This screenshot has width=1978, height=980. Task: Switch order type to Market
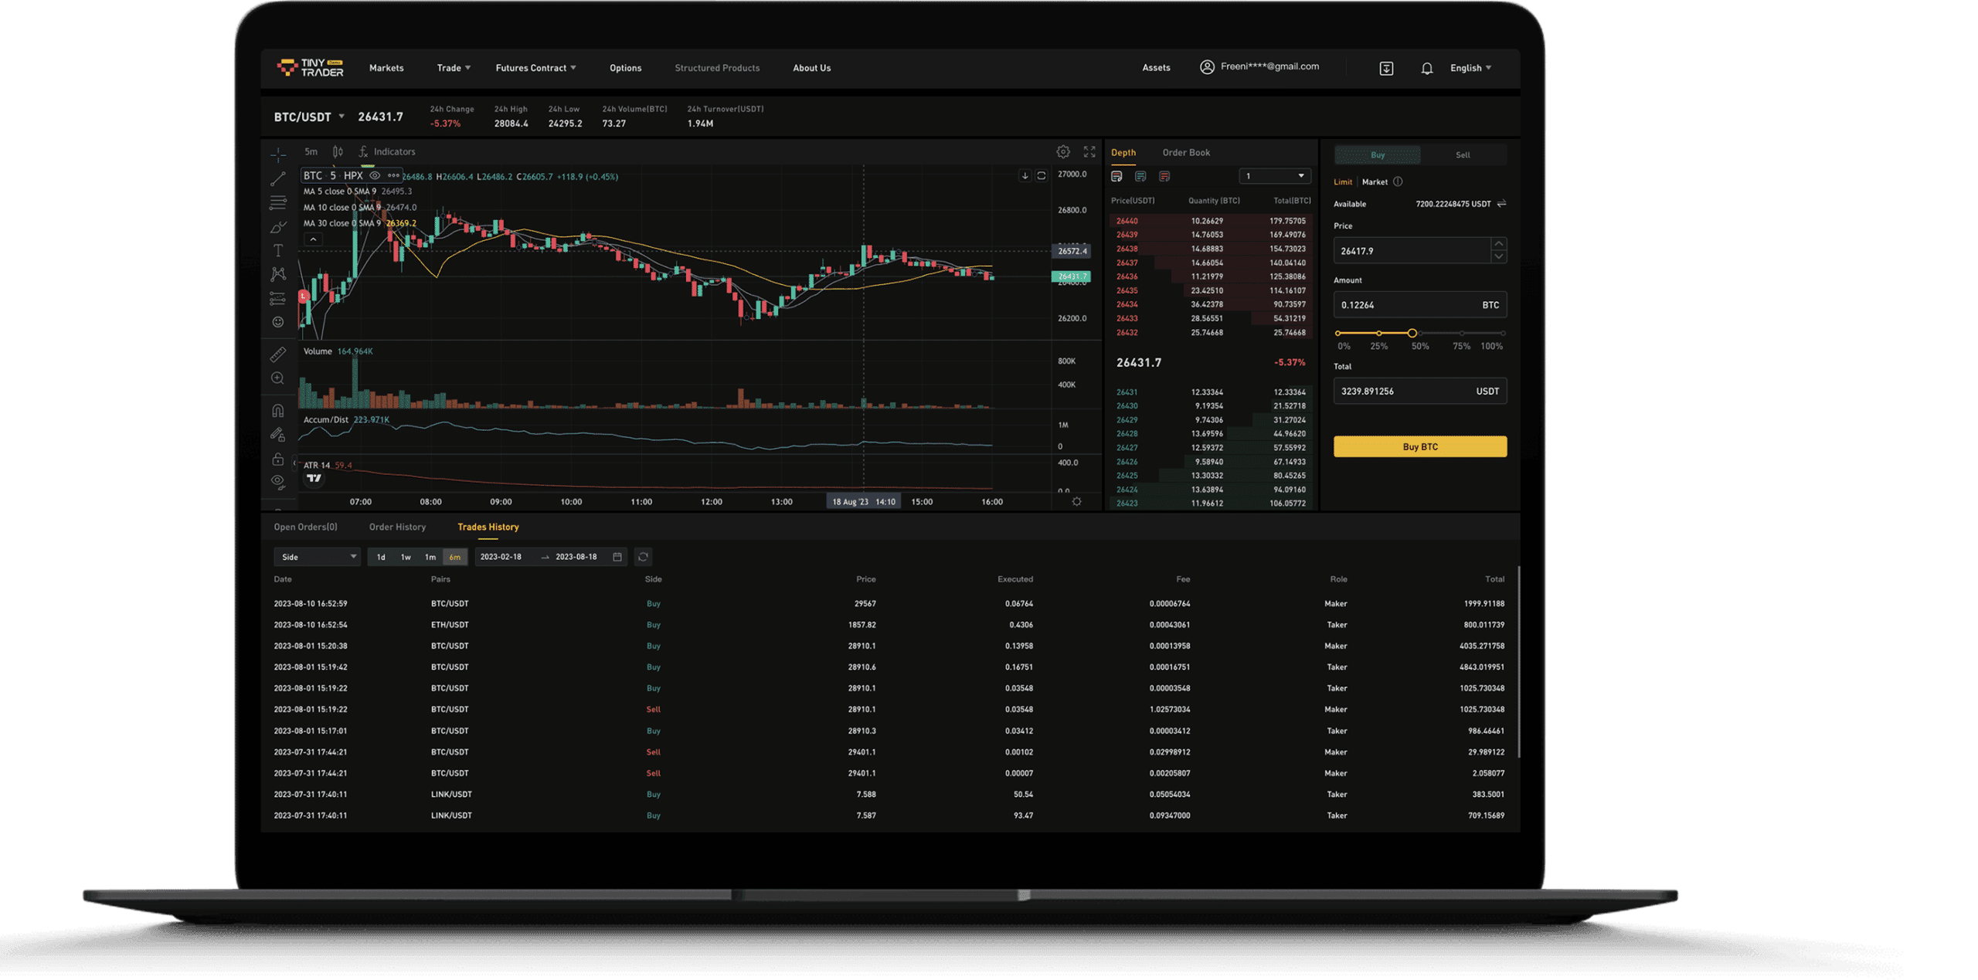1375,182
